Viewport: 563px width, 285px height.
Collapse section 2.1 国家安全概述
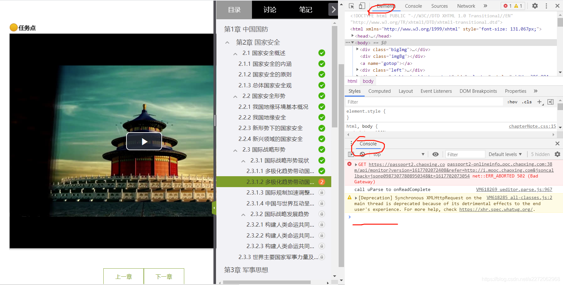235,53
